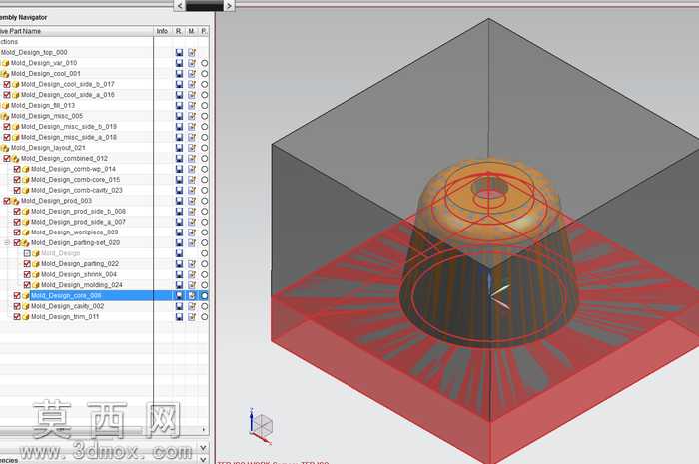Toggle Mold_Design_trim_011 checkbox
Screen dimensions: 699x464
pyautogui.click(x=17, y=317)
